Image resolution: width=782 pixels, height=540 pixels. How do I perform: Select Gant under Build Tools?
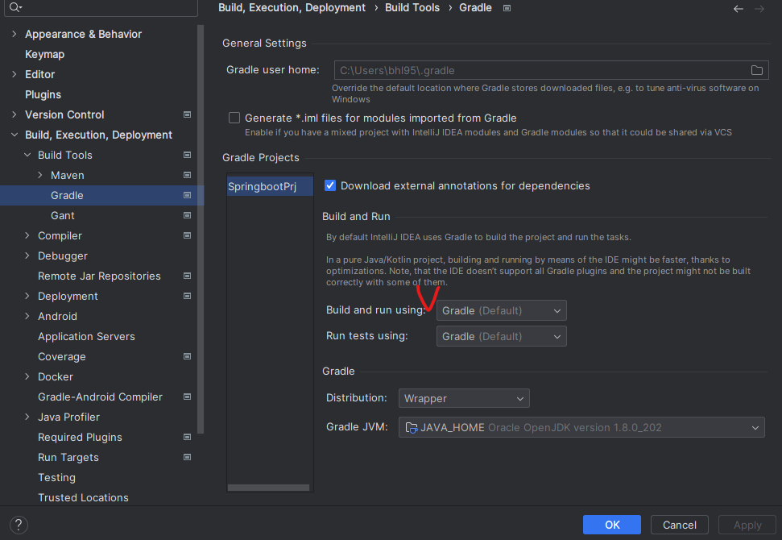tap(63, 216)
